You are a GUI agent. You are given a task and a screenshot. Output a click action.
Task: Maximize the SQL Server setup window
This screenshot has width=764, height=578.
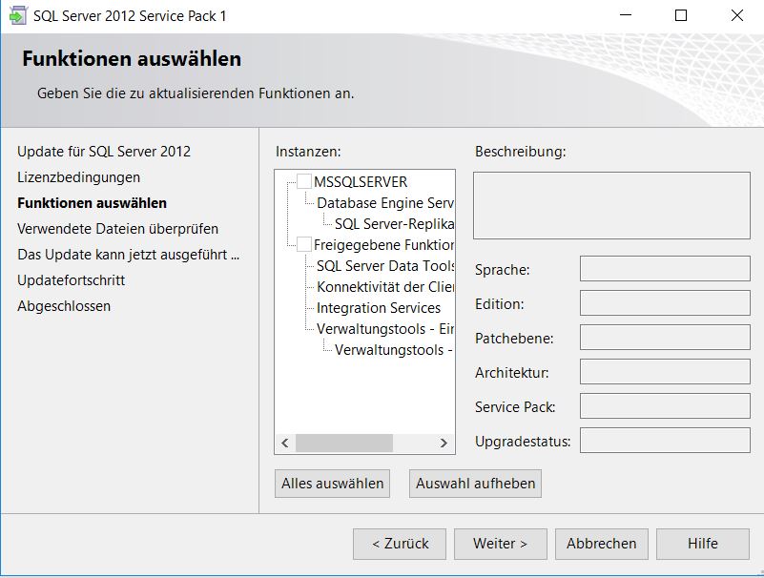[x=681, y=15]
